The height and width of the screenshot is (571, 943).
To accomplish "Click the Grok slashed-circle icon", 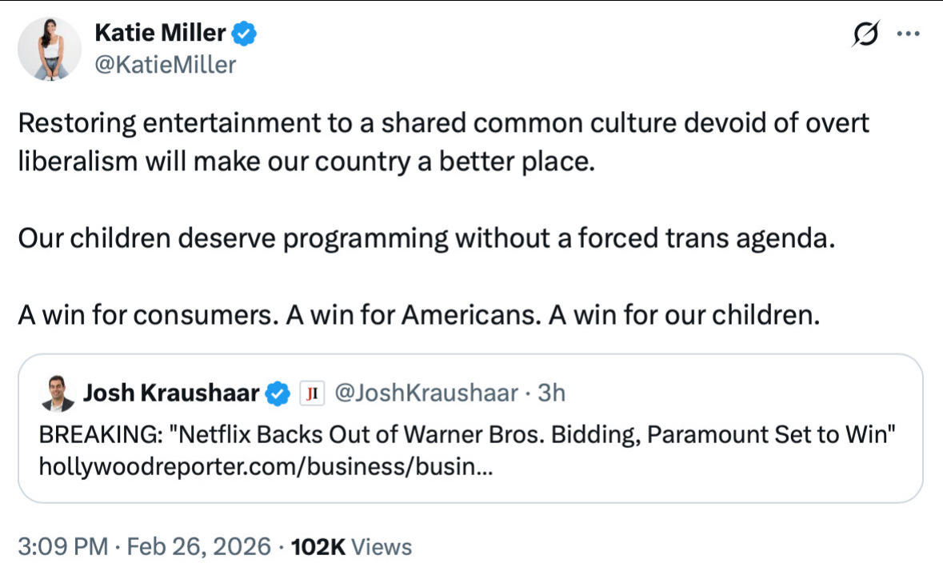I will click(x=865, y=35).
